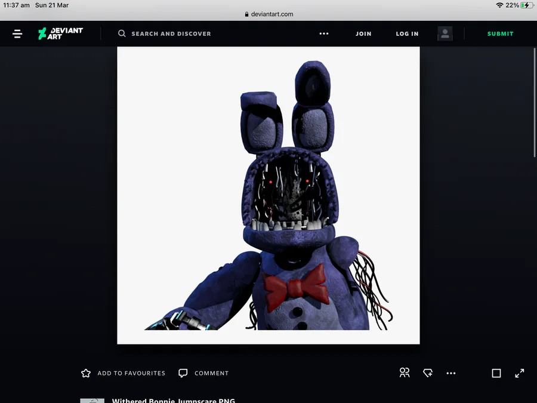Image resolution: width=537 pixels, height=403 pixels.
Task: Tap the Wi-Fi status icon
Action: [x=499, y=5]
